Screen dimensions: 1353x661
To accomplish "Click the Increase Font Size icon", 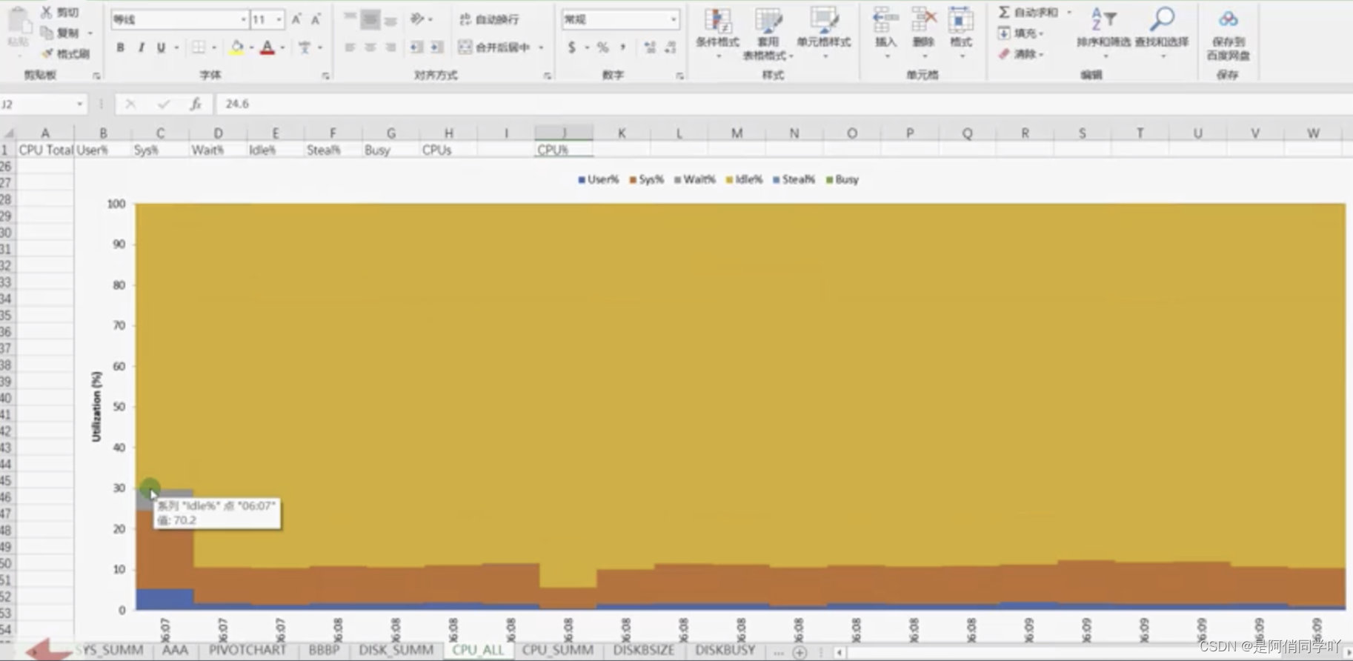I will [296, 19].
